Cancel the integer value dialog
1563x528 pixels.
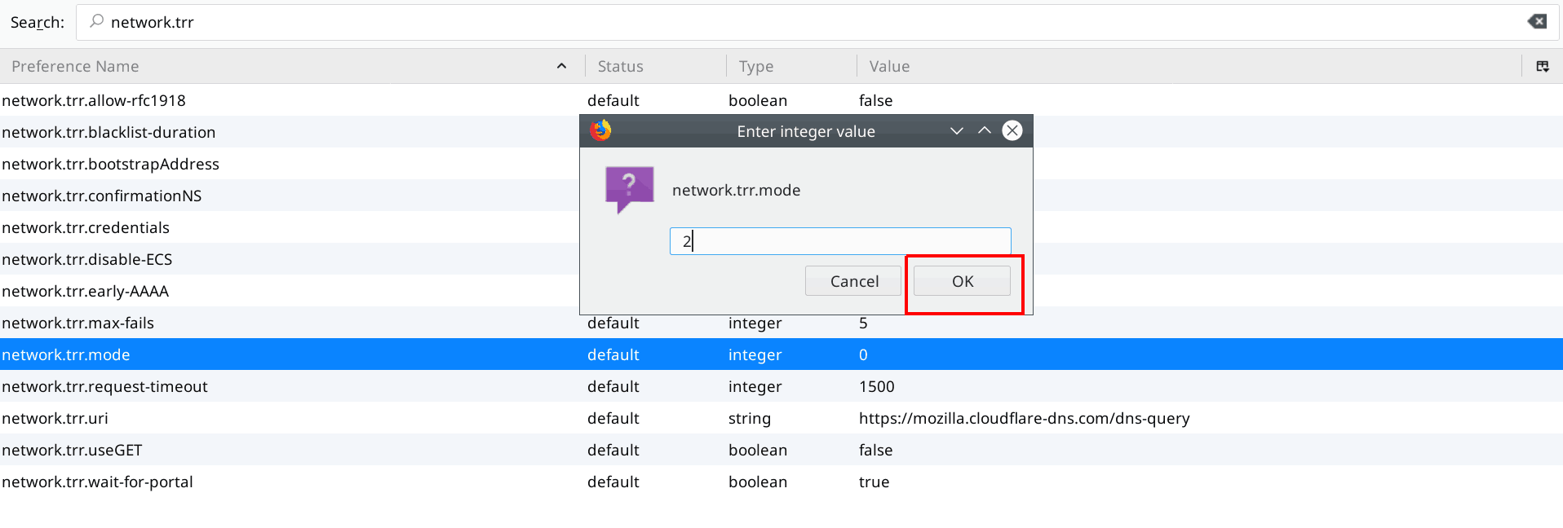pos(853,281)
